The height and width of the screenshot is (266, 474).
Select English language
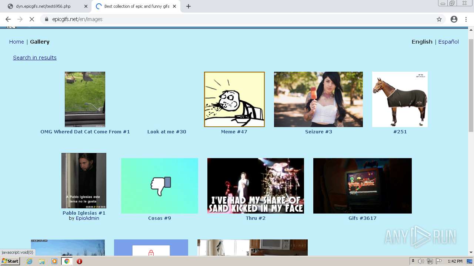tap(422, 42)
